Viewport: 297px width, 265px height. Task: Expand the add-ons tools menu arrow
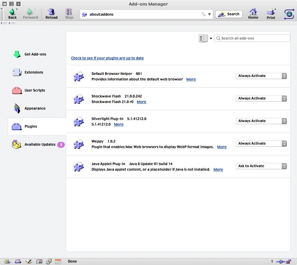pyautogui.click(x=211, y=39)
